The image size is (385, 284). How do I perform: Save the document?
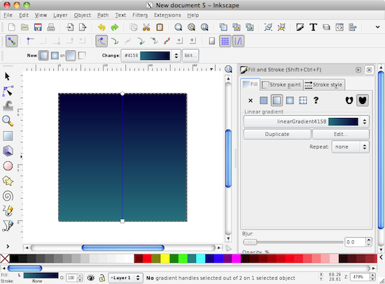click(38, 27)
